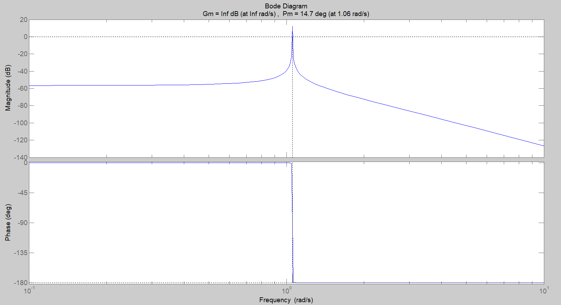Click the 'Phase (deg)' axis label

click(8, 222)
